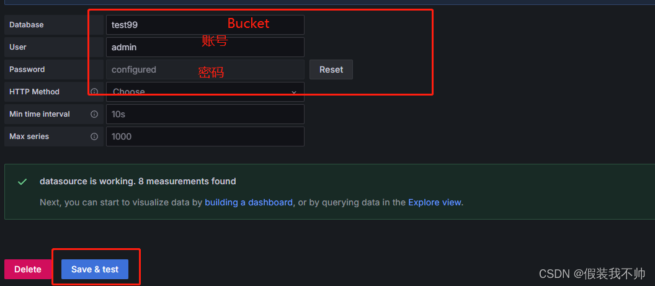
Task: Select the User field containing admin
Action: point(205,47)
